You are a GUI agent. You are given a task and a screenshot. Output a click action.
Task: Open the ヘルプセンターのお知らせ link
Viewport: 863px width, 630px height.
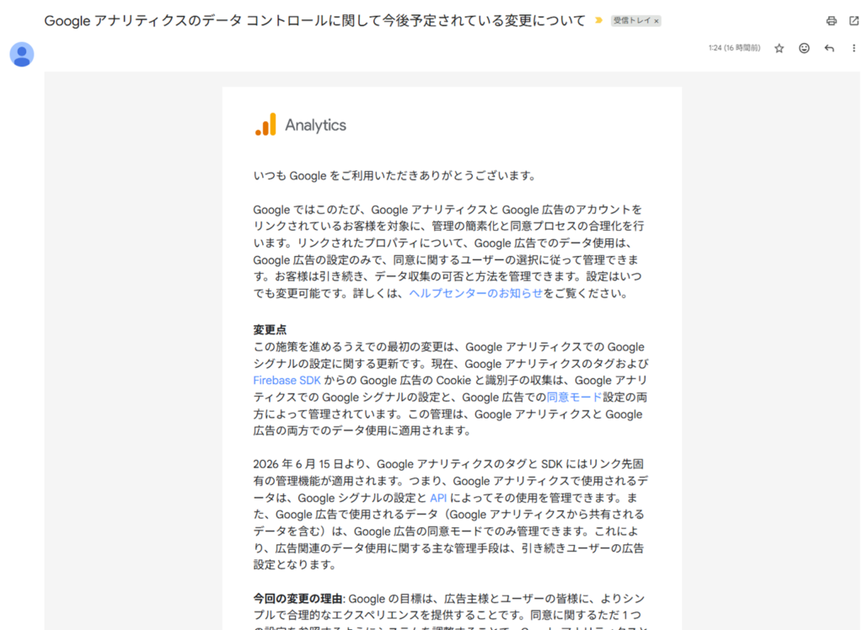(x=475, y=294)
